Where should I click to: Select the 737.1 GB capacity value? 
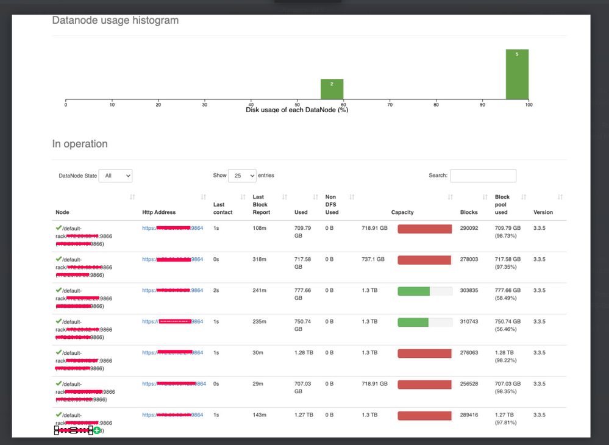click(x=373, y=260)
